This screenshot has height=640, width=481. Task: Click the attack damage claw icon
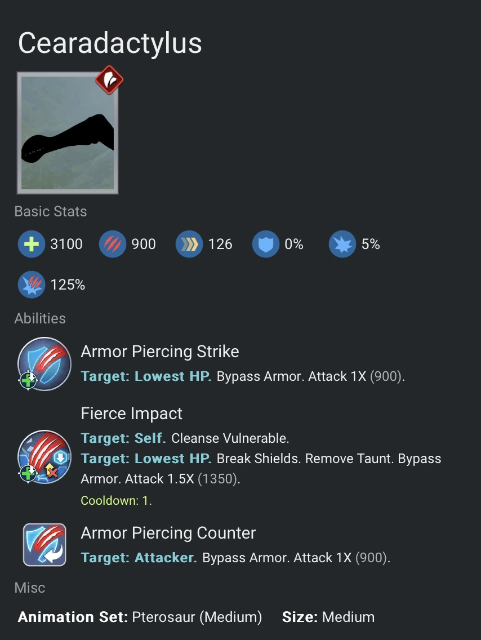[112, 244]
